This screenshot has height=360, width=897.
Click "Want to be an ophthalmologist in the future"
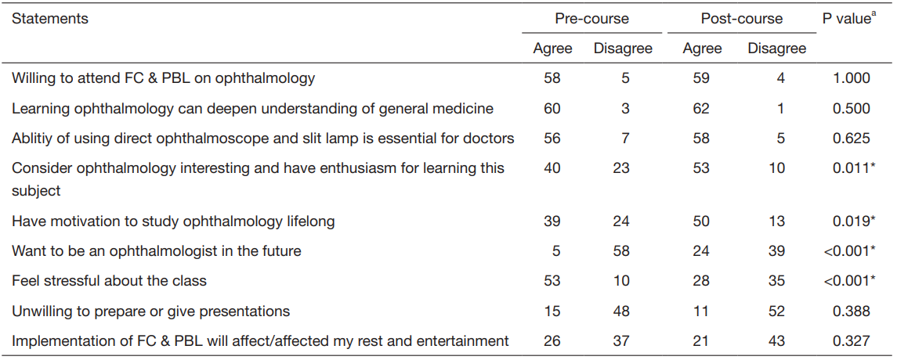(156, 251)
